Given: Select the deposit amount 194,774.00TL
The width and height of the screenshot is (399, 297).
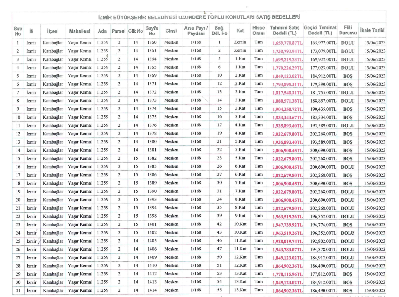Looking at the screenshot, I should point(323,225).
